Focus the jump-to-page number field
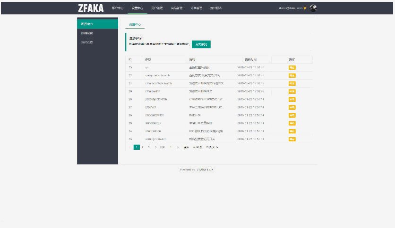Viewport: 395px width, 228px height. [x=171, y=147]
